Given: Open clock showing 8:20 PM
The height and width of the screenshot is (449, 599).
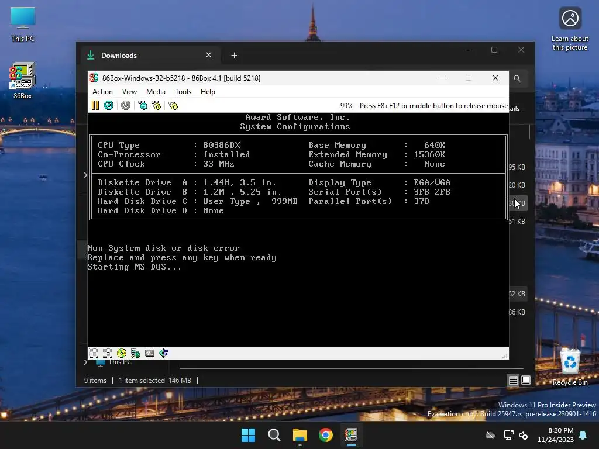Looking at the screenshot, I should coord(556,435).
